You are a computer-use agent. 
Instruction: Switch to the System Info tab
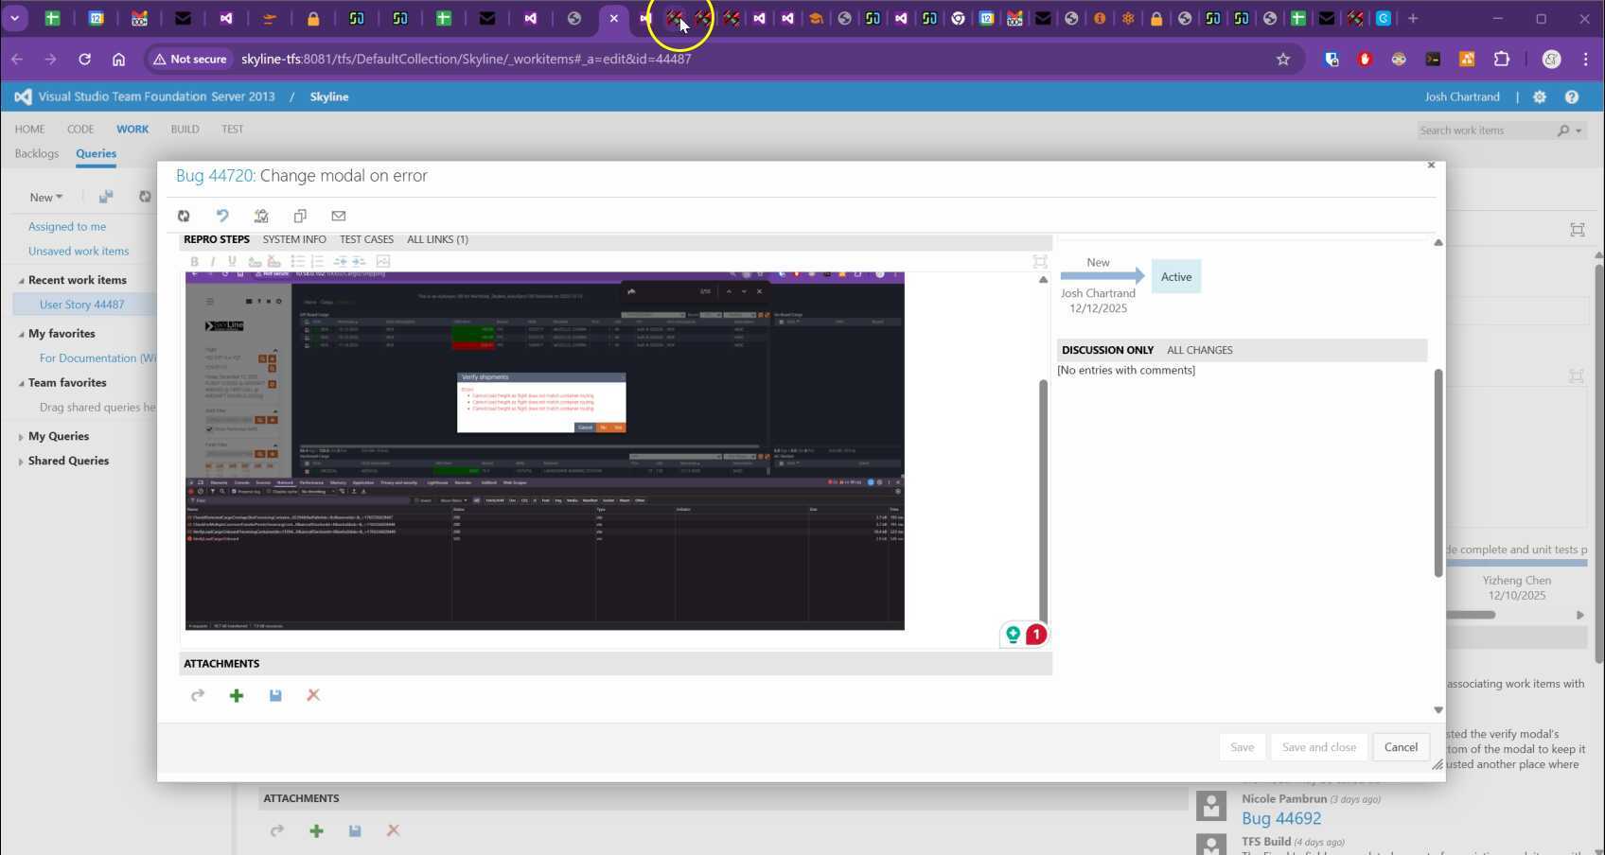tap(294, 240)
